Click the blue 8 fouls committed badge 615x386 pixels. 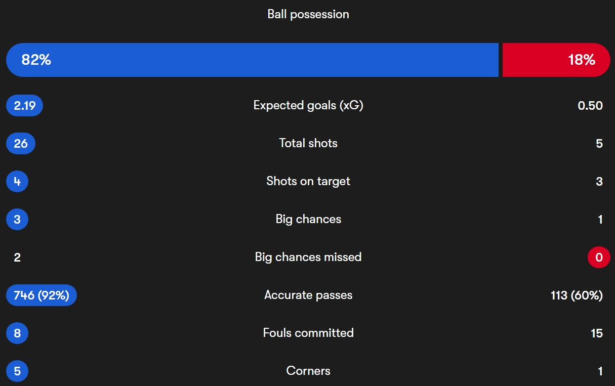[17, 333]
